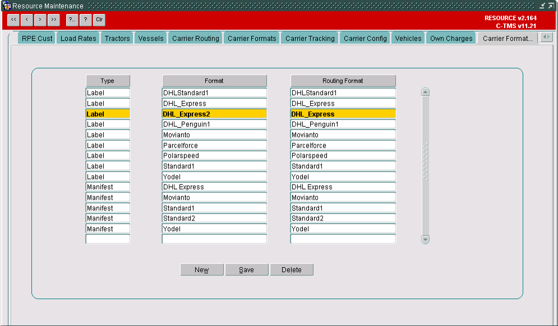Screen dimensions: 558x326
Task: Click the RESOURCE v2.164 version text
Action: (510, 18)
